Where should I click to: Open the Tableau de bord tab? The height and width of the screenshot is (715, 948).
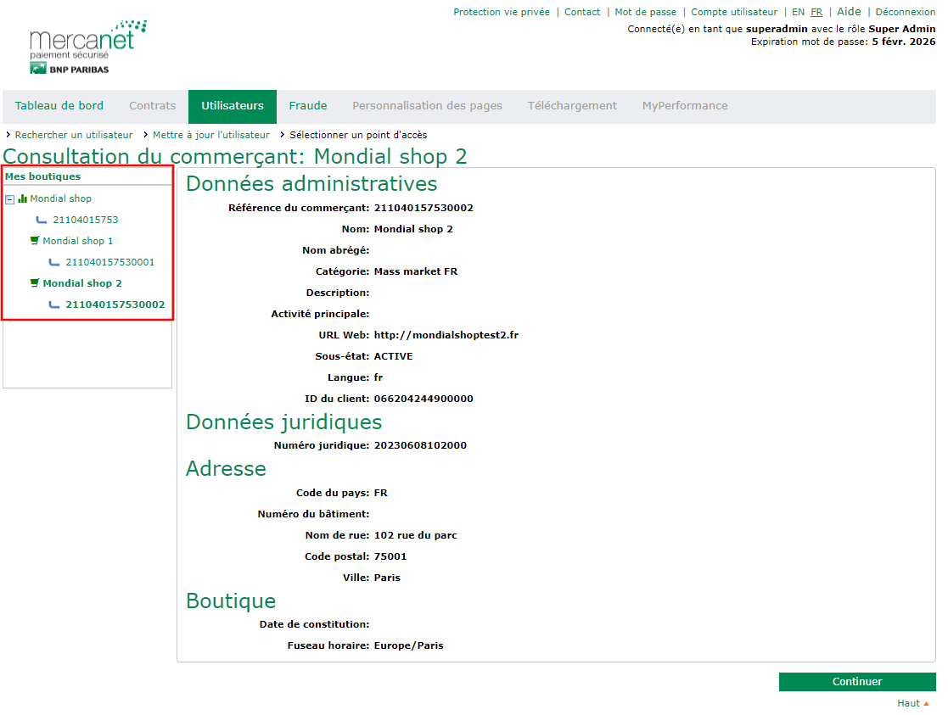(x=59, y=106)
